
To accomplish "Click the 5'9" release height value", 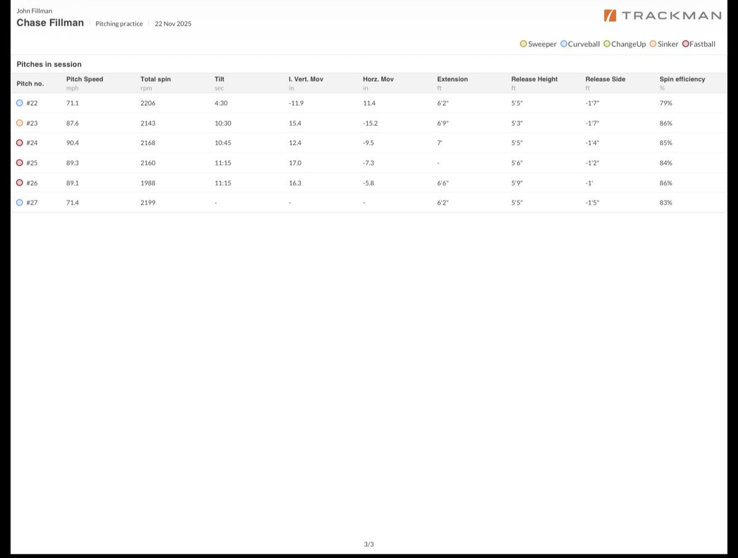I will [517, 183].
